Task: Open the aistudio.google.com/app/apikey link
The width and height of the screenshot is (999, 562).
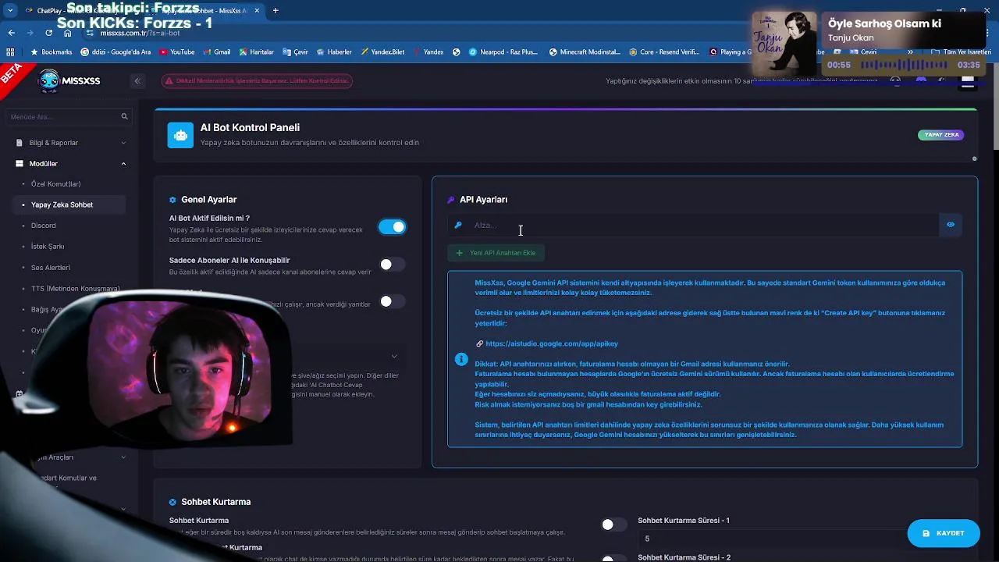Action: (552, 343)
